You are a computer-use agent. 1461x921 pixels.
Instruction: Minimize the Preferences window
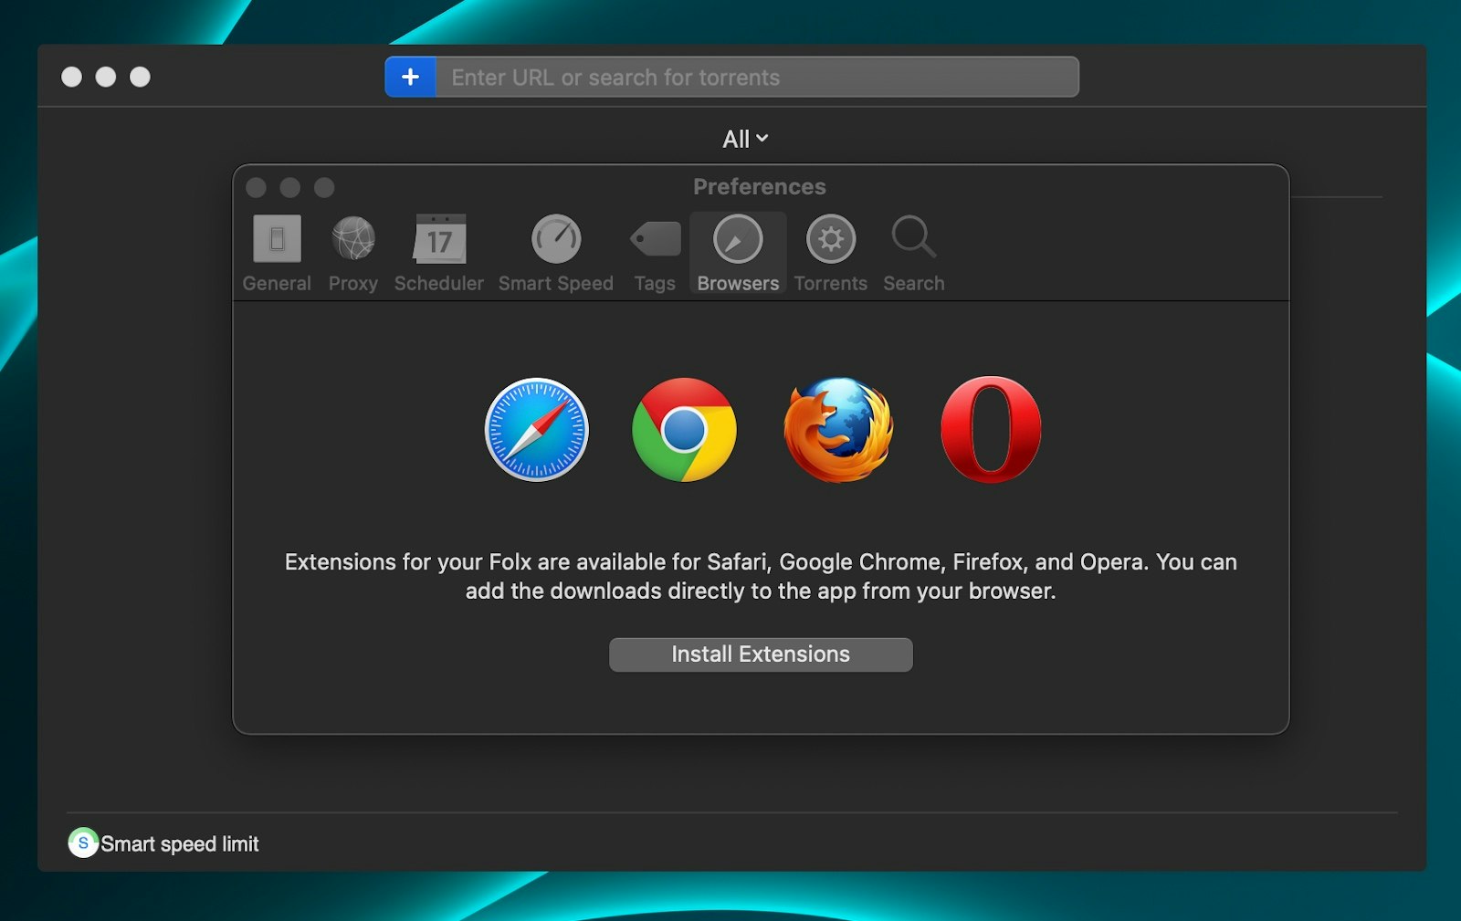click(290, 187)
